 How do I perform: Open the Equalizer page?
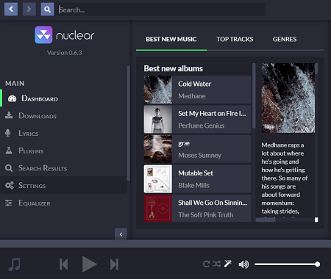pos(64,203)
